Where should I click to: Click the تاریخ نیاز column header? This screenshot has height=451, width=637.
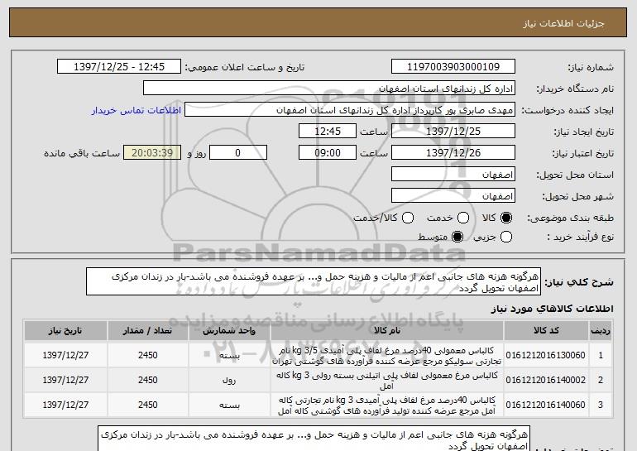(x=65, y=331)
